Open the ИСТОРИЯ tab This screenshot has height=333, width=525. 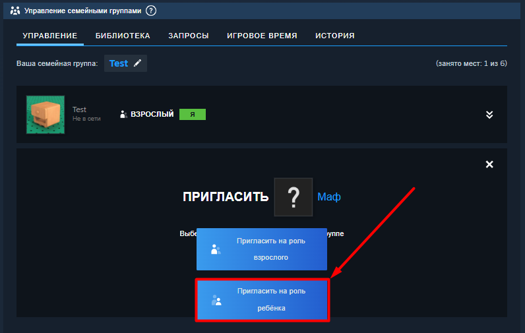click(335, 36)
